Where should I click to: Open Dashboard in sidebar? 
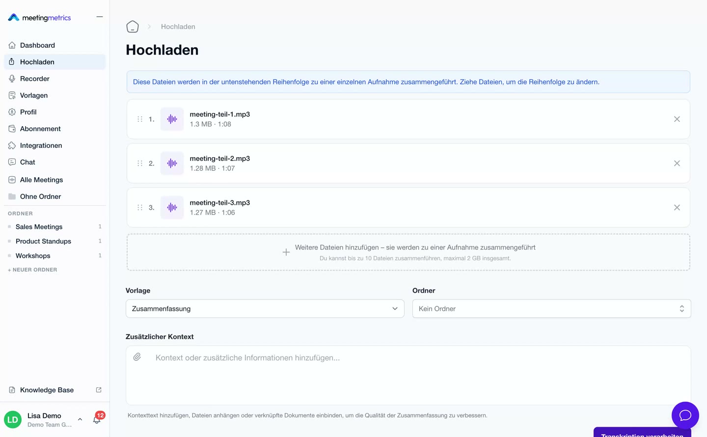55,45
